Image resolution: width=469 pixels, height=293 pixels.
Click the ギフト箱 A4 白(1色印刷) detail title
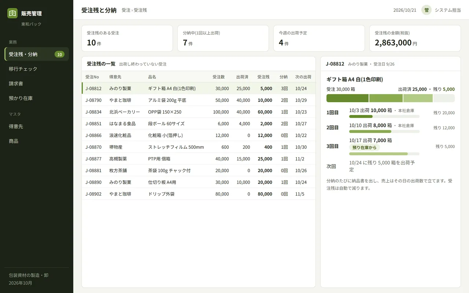355,79
